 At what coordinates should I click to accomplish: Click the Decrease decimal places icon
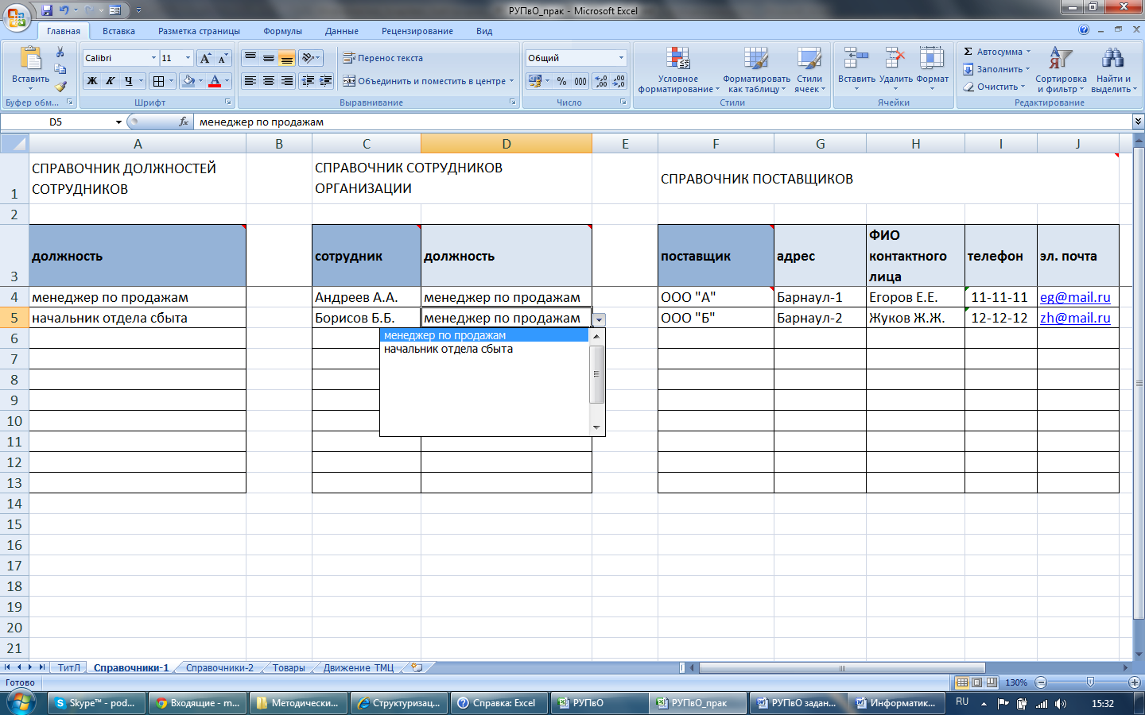click(619, 81)
